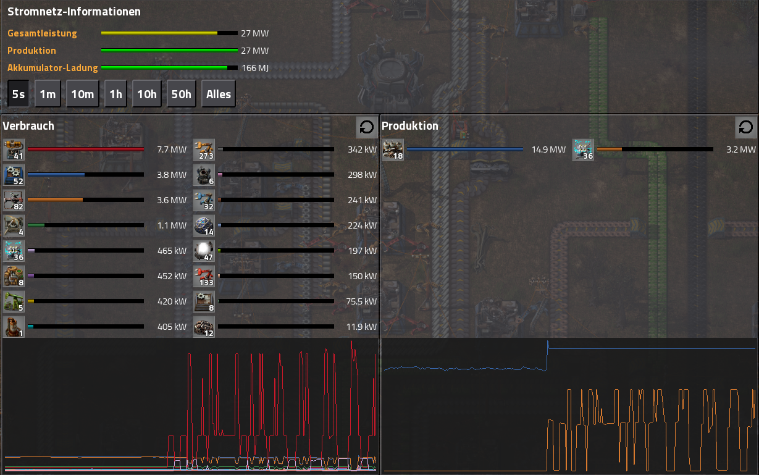Viewport: 759px width, 475px height.
Task: Click the refresh icon in the Produktion panel
Action: [745, 127]
